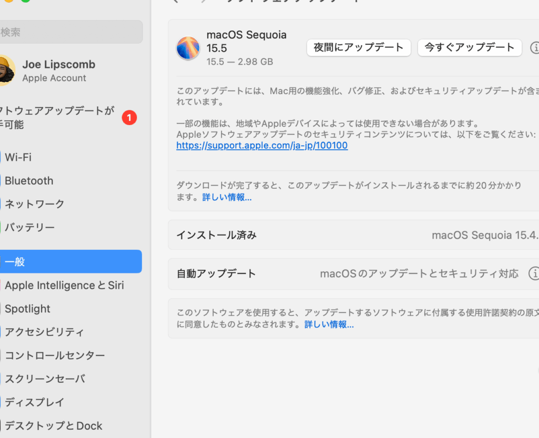
Task: Click the macOS Sequoia update icon
Action: [x=188, y=48]
